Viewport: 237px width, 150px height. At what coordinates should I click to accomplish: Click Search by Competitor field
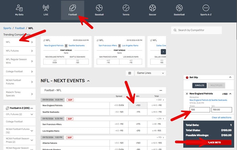tap(196, 30)
